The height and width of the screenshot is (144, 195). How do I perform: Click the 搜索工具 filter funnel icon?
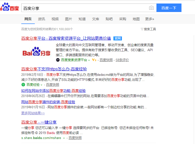(142, 29)
